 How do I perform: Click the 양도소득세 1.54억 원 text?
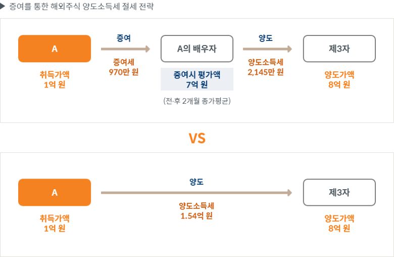[196, 210]
